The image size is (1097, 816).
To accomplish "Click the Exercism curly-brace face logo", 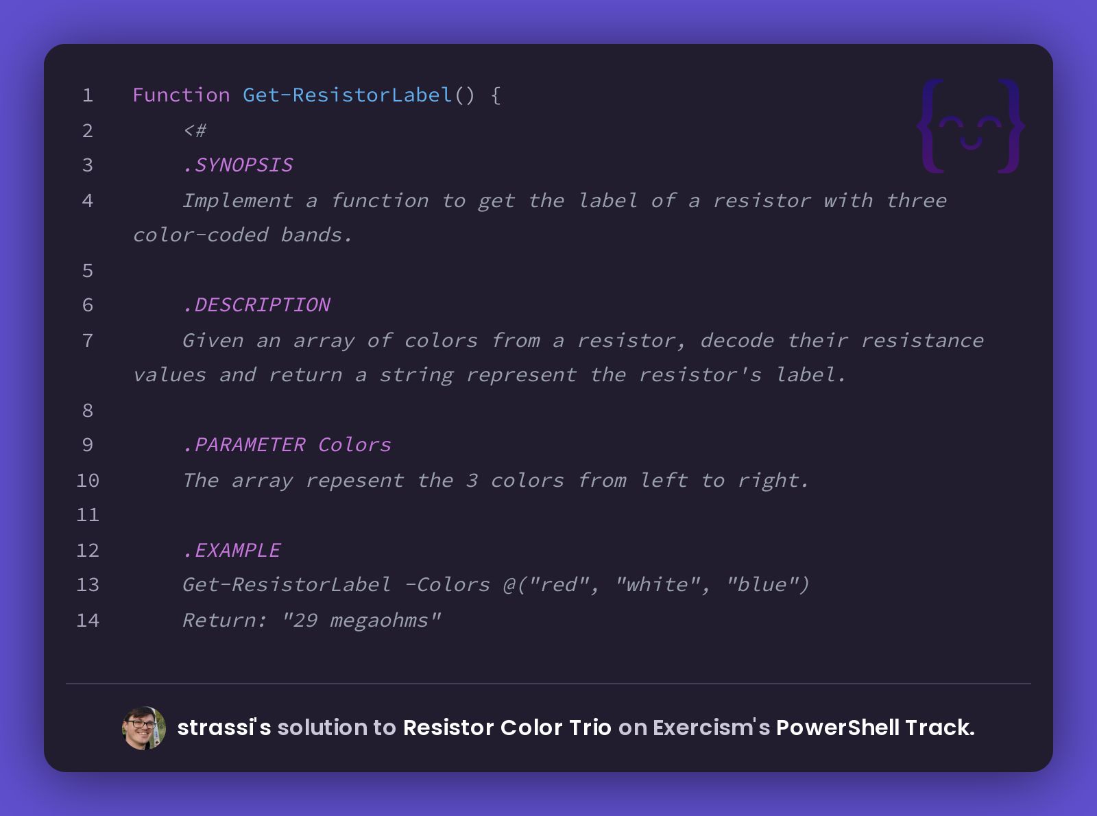I will [970, 125].
